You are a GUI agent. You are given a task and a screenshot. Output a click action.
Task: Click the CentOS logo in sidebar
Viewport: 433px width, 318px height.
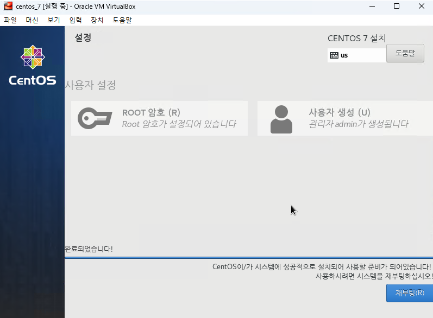(x=33, y=65)
